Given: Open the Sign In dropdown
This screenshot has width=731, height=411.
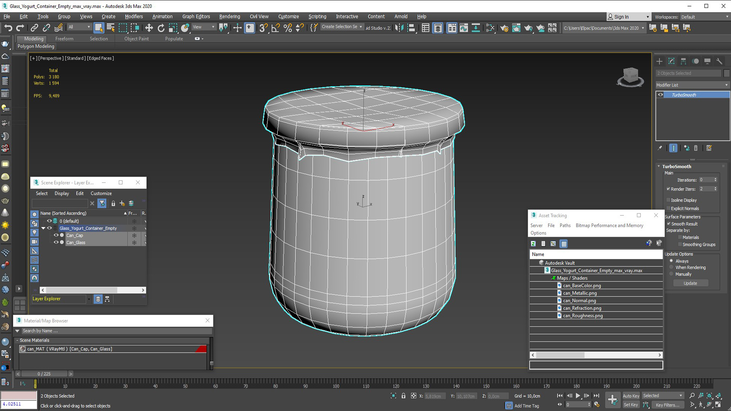Looking at the screenshot, I should [628, 17].
